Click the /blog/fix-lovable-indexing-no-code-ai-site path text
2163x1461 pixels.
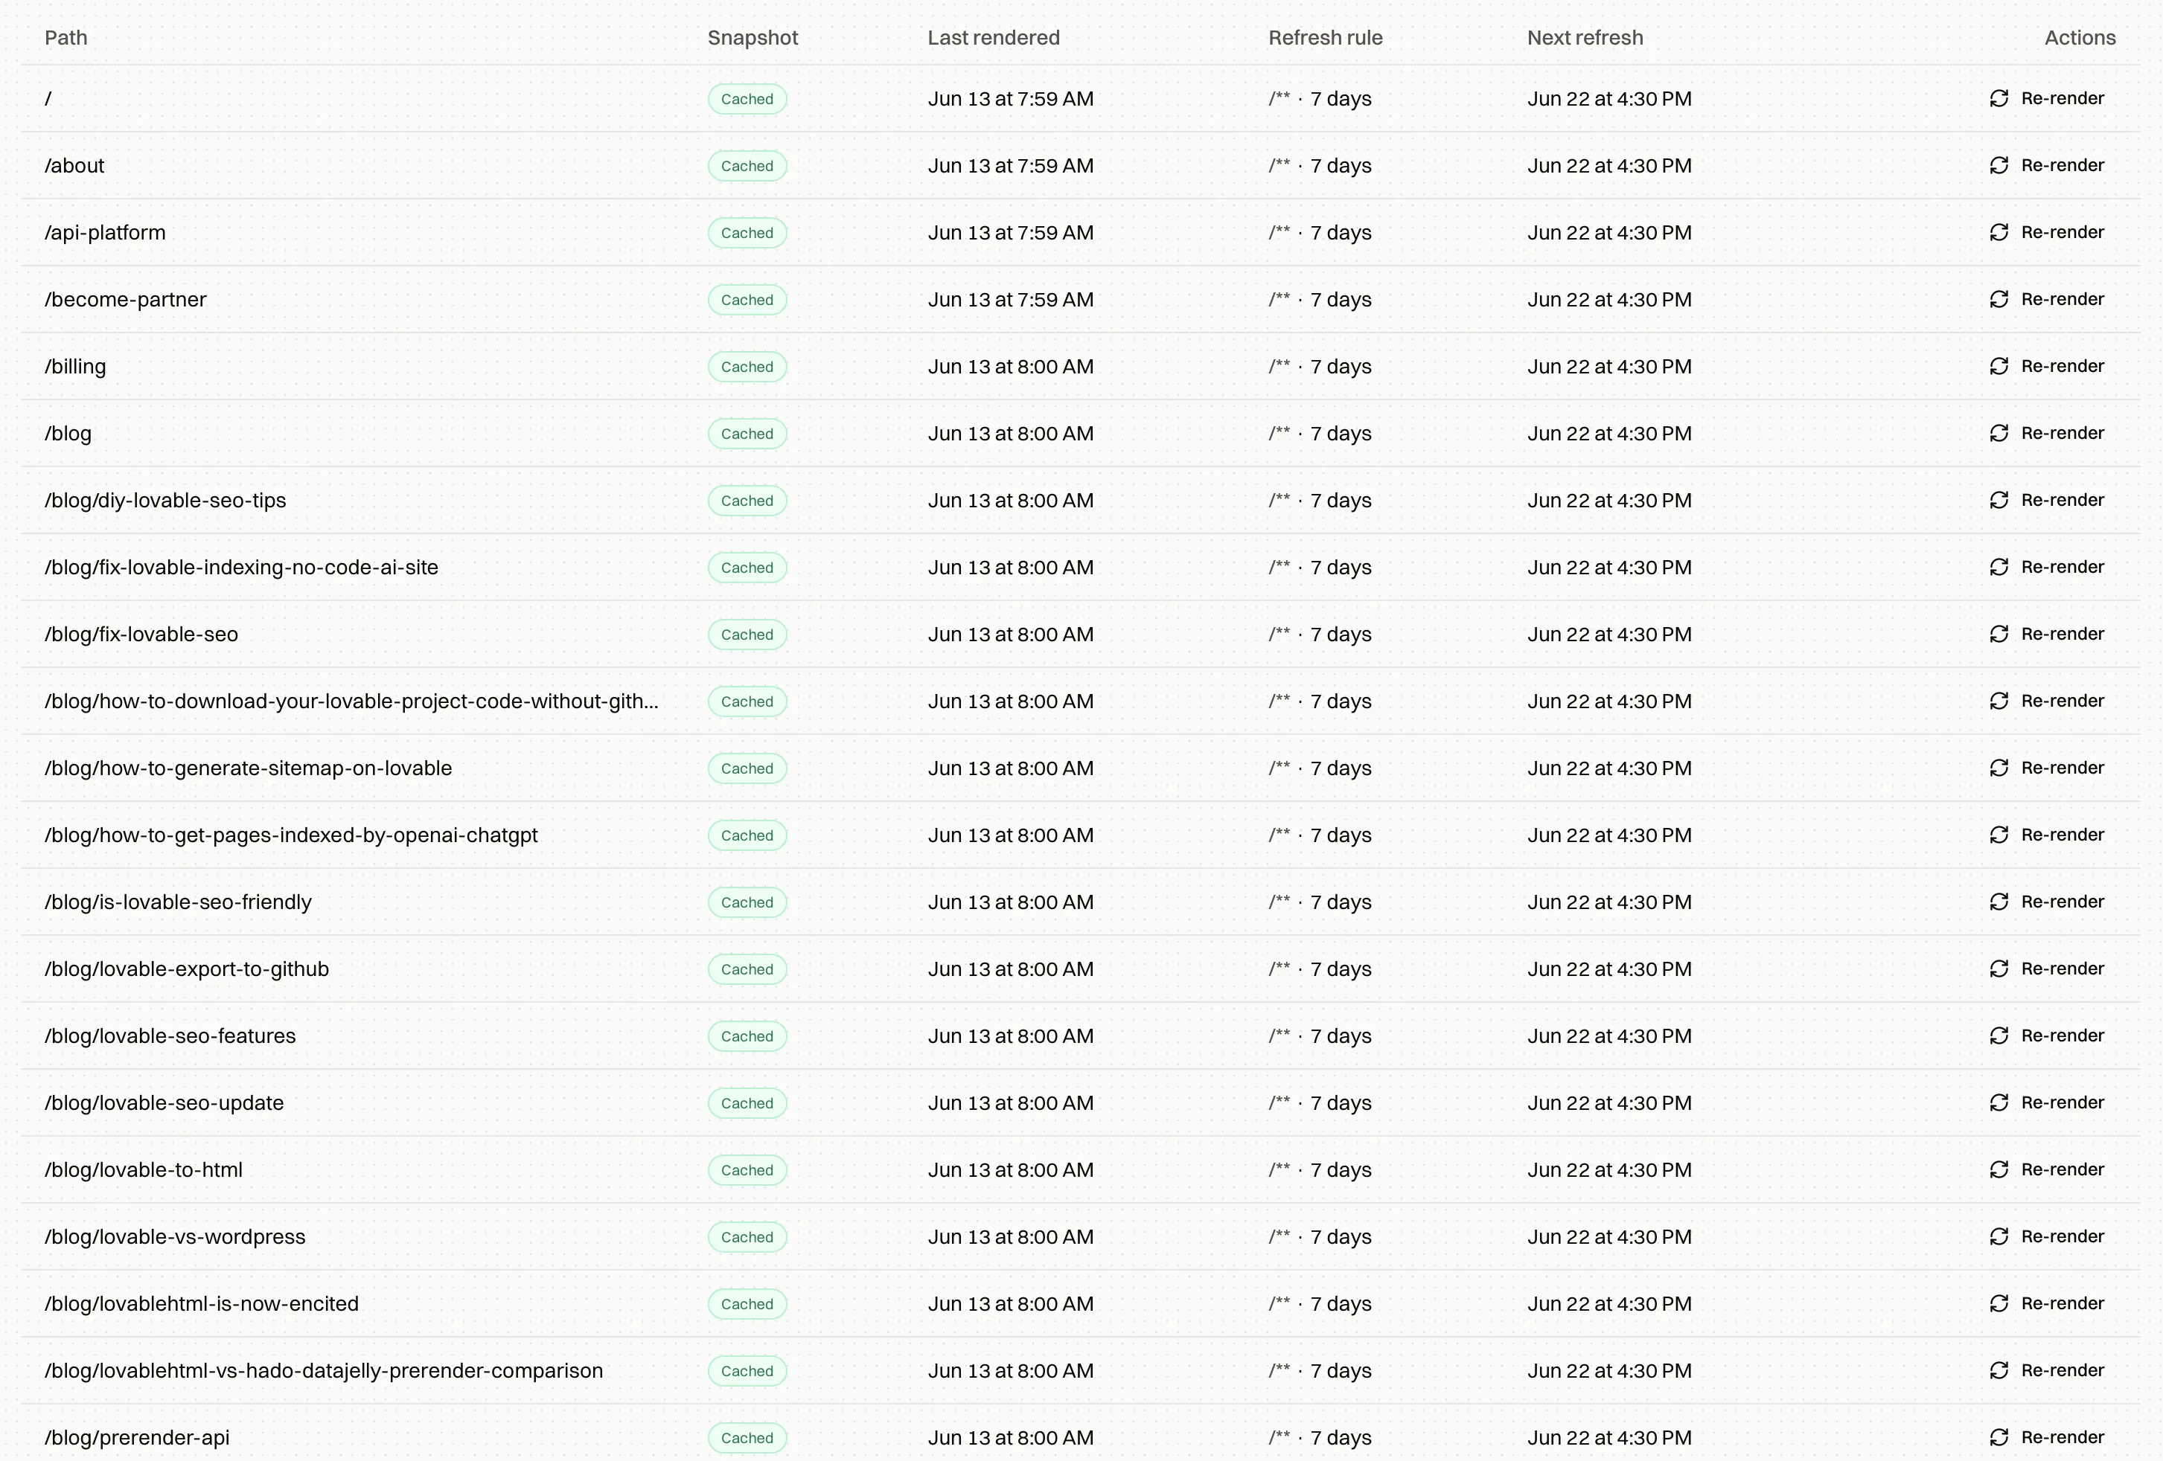(x=241, y=568)
